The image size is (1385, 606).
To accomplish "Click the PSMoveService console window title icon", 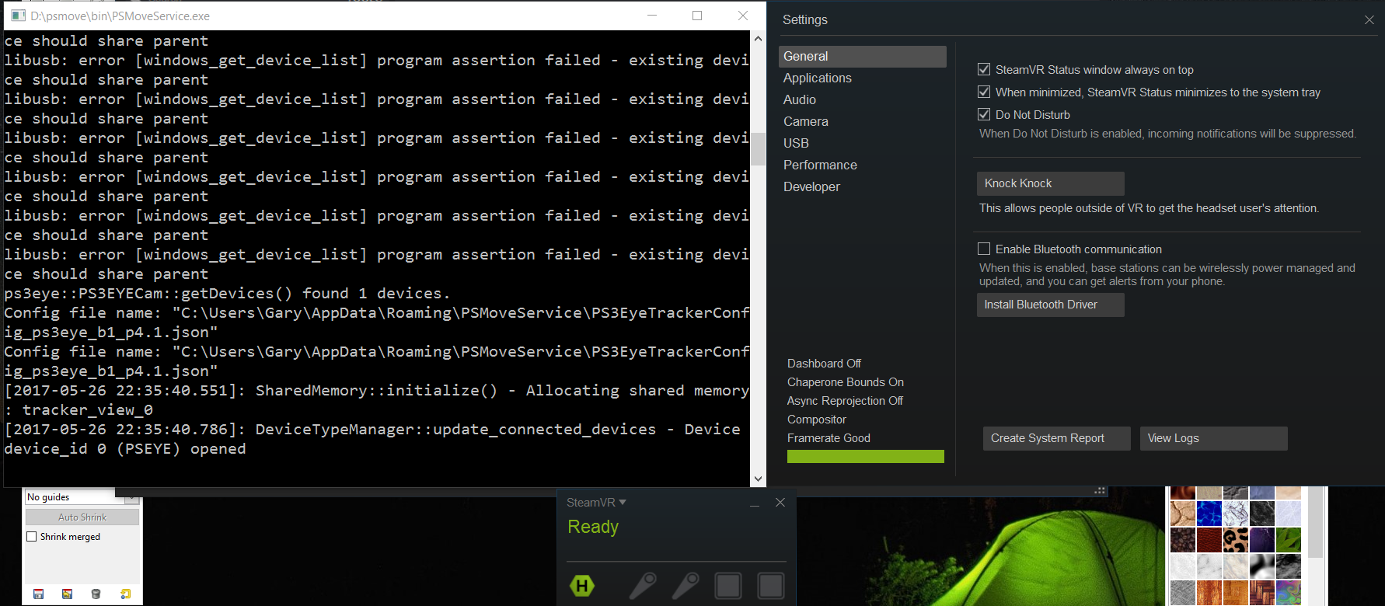I will pyautogui.click(x=19, y=16).
